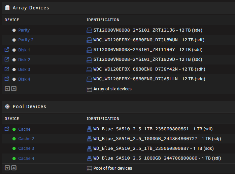The height and width of the screenshot is (174, 235).
Task: Select the text ST12000VN0008-2YS101_ZRT121J6 - 12 TB (sde)
Action: [x=148, y=30]
